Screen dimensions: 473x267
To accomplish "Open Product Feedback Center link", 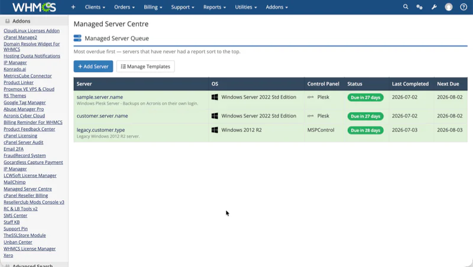I will tap(29, 129).
